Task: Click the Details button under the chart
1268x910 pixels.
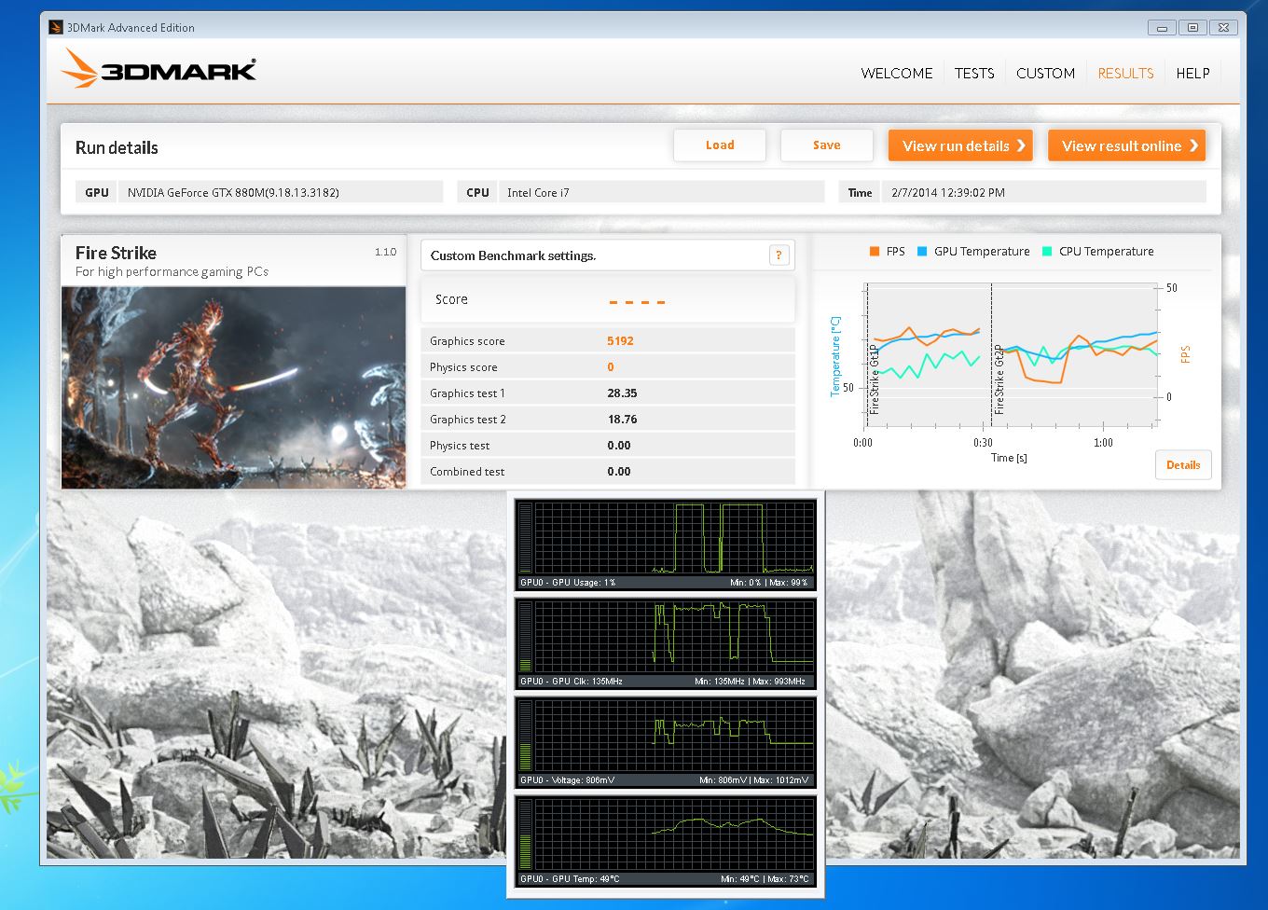Action: [x=1183, y=465]
